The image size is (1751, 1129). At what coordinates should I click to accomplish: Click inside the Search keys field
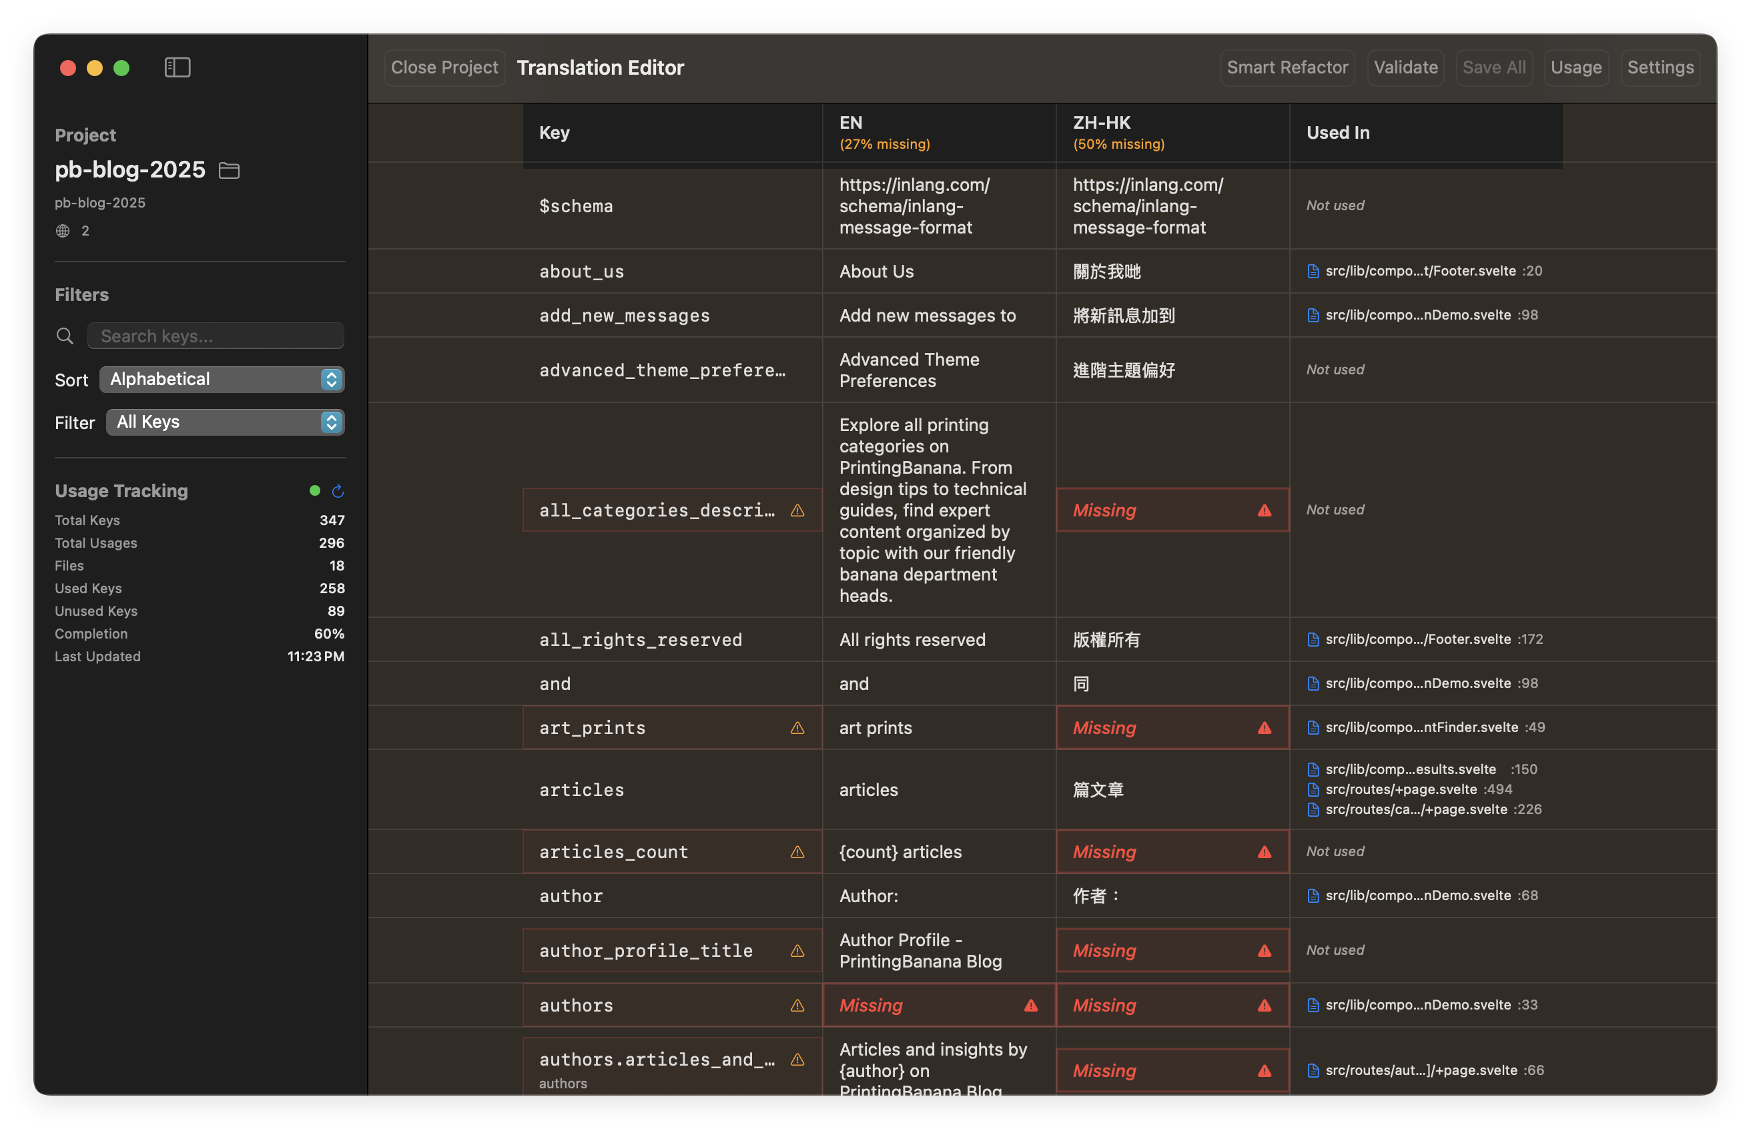(216, 335)
